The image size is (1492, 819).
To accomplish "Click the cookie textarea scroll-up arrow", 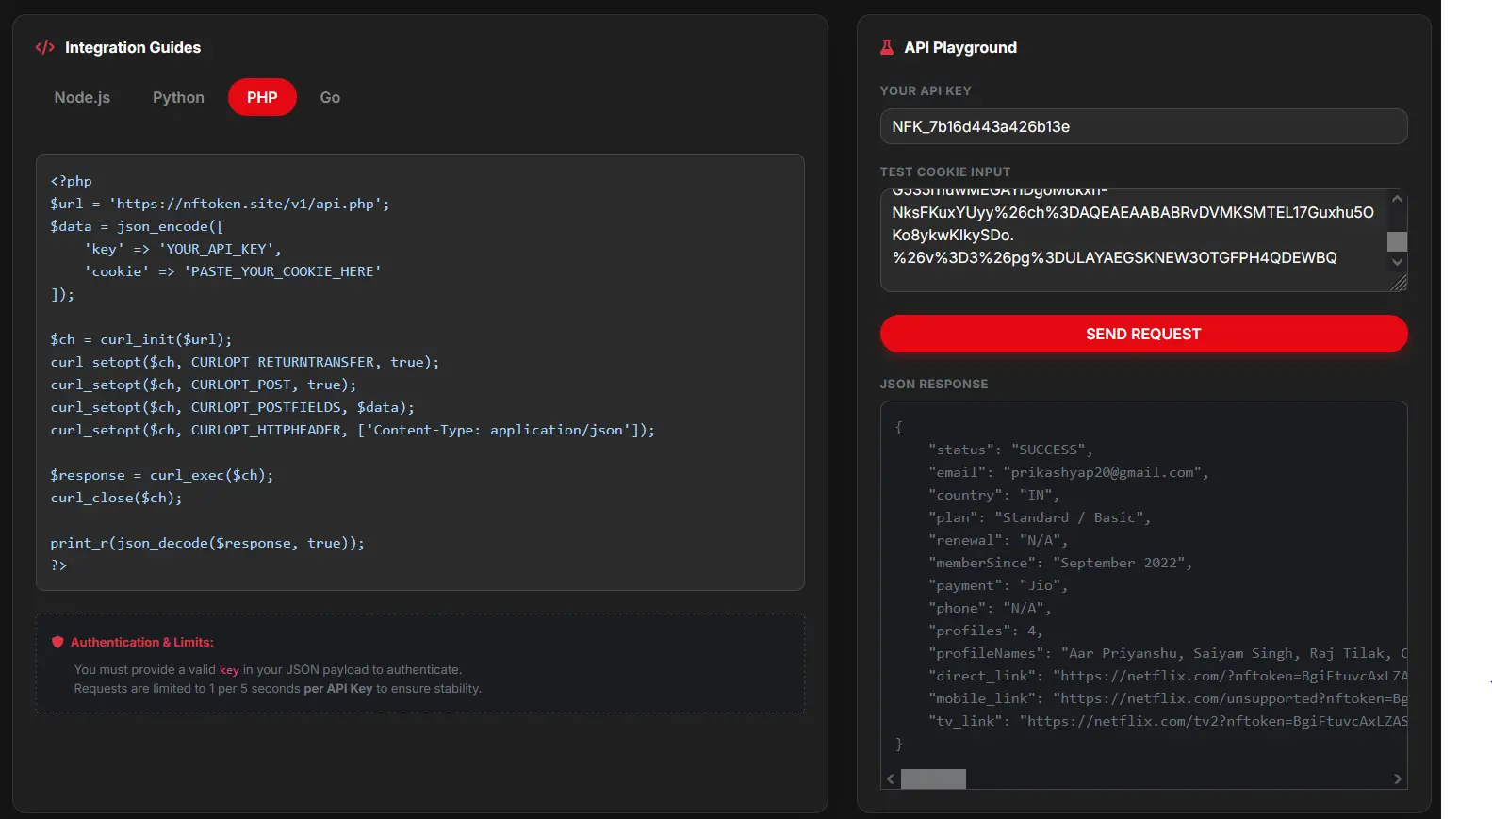I will [1397, 199].
